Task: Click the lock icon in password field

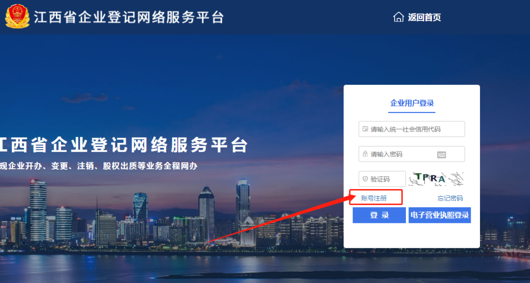Action: click(365, 154)
